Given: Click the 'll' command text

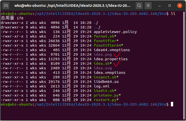Looking at the screenshot, I should pyautogui.click(x=173, y=14).
